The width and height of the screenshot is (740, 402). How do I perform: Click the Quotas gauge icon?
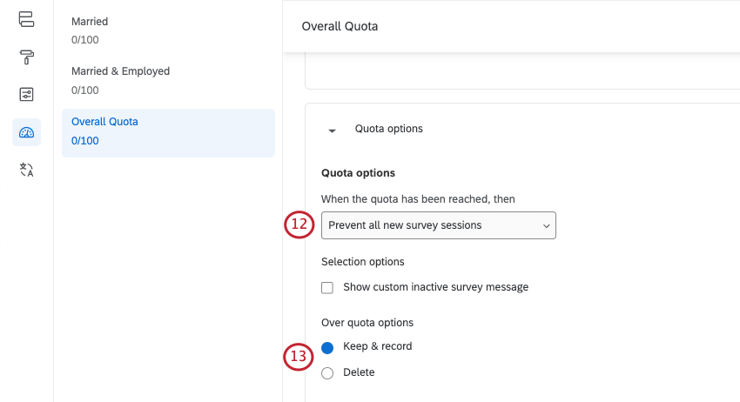26,132
